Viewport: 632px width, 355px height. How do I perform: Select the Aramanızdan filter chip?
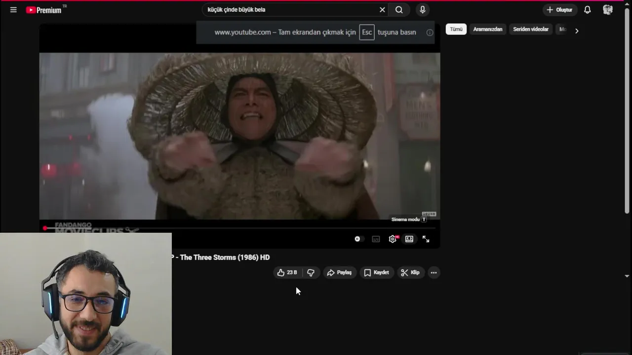(488, 29)
